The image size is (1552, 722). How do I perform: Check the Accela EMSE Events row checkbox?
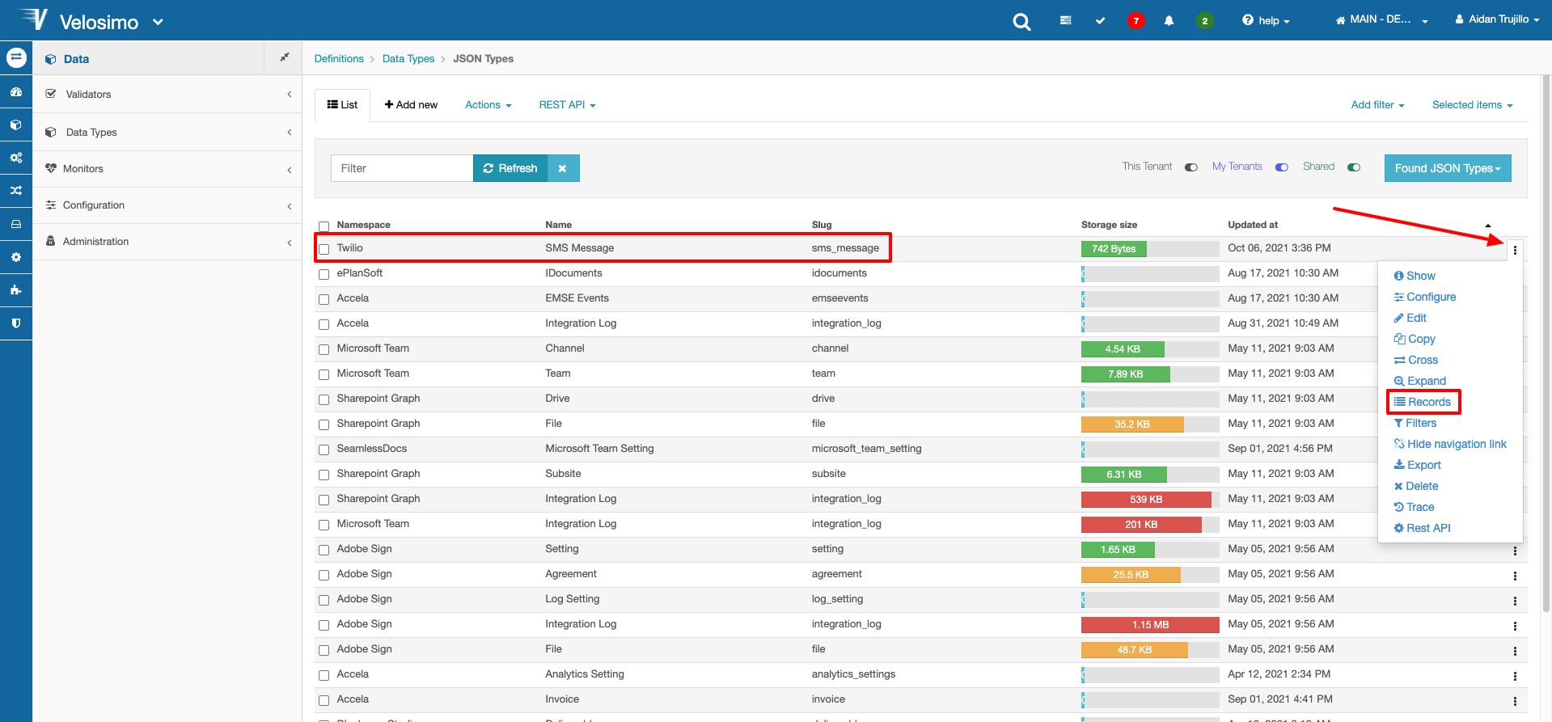pos(324,299)
